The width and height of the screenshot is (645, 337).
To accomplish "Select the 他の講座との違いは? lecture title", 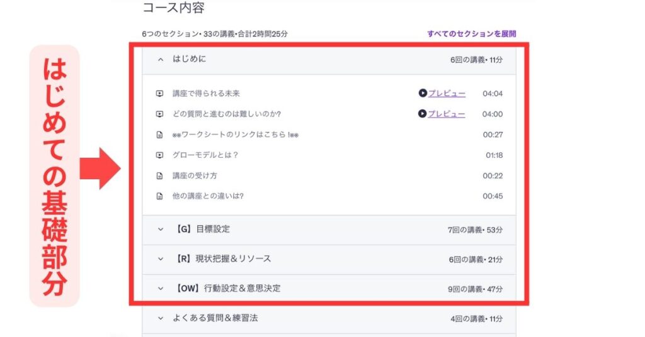I will (208, 196).
